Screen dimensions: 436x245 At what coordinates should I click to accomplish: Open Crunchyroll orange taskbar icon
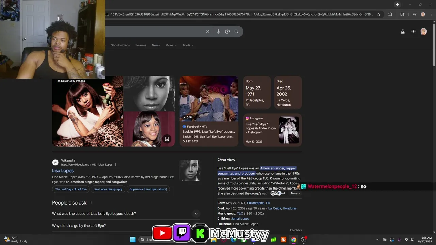pyautogui.click(x=284, y=240)
